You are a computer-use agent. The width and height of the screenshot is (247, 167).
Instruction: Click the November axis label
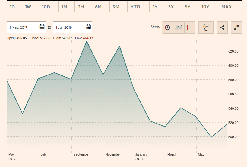coord(113,154)
